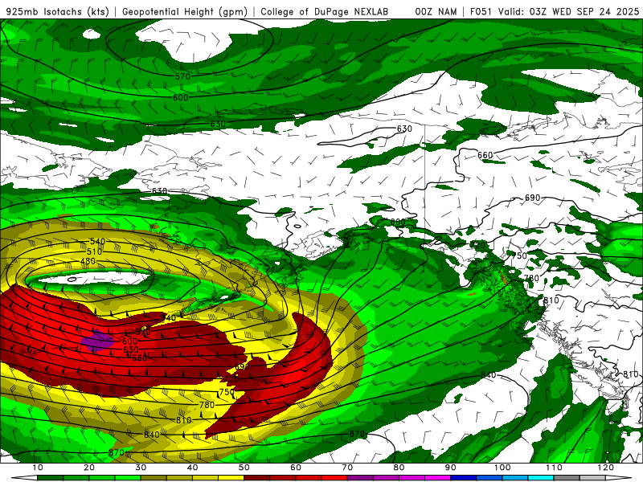643x482 pixels.
Task: Pick the 20-25 kt green legend swatch
Action: coord(102,478)
